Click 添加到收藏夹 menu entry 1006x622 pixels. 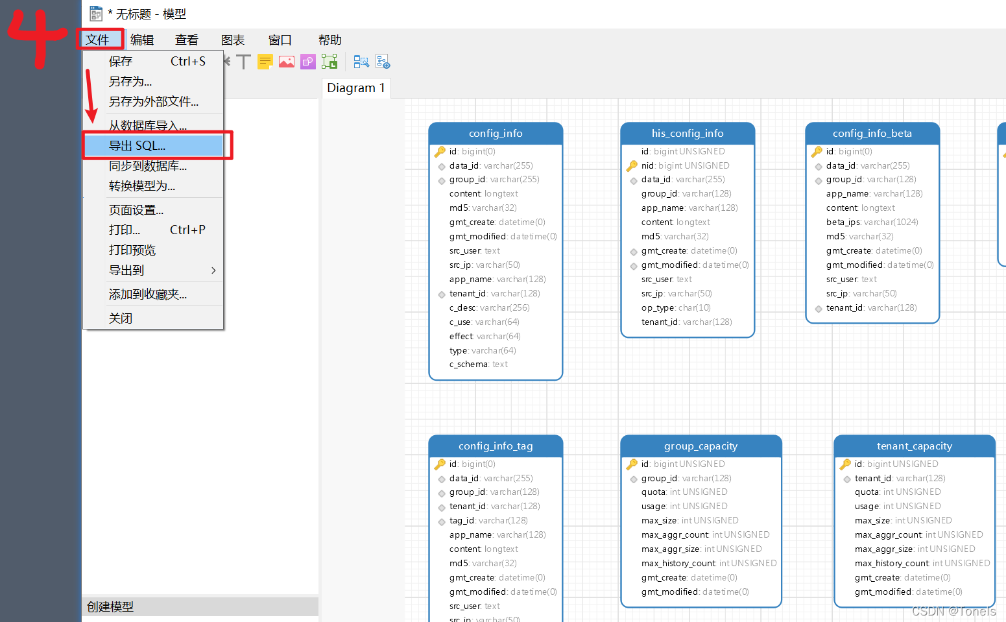click(x=148, y=294)
